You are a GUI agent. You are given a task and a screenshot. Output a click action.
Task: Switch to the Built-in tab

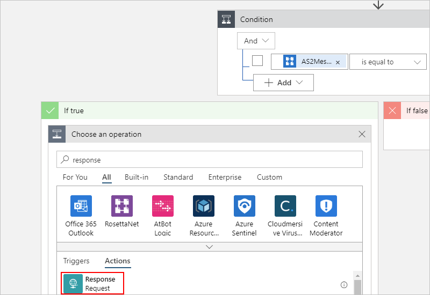click(137, 177)
